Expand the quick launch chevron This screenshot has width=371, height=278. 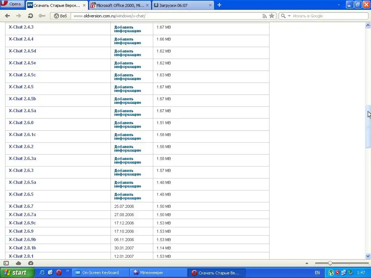click(67, 271)
